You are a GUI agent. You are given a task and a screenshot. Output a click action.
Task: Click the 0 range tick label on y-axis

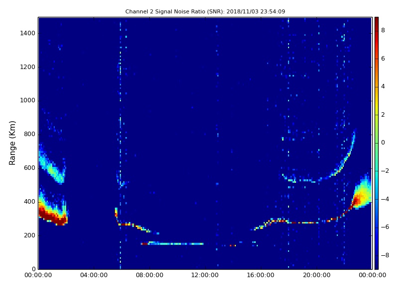33,269
